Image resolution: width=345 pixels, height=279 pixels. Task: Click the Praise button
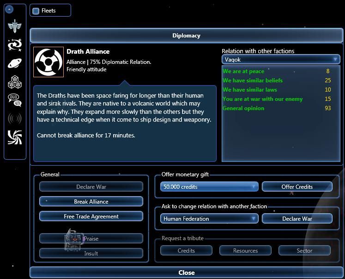pos(91,238)
